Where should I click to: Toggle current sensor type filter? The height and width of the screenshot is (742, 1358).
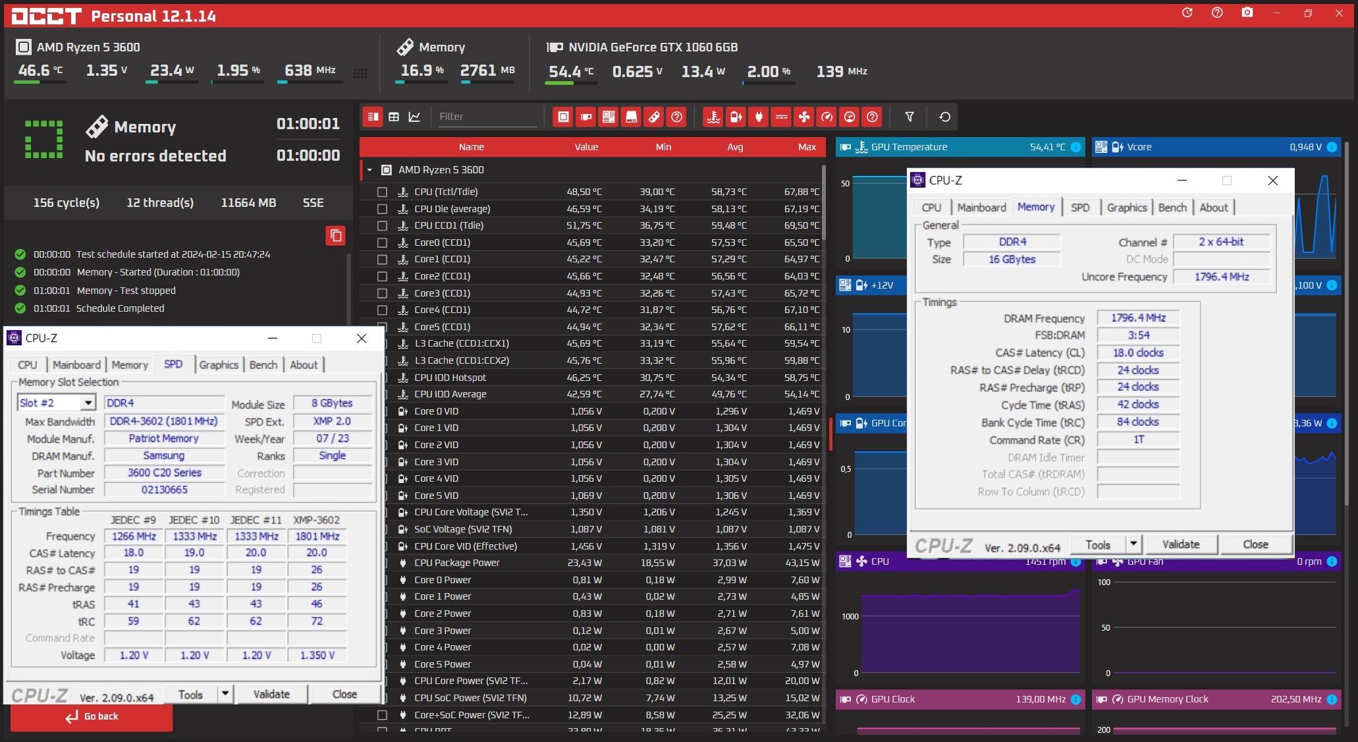781,117
